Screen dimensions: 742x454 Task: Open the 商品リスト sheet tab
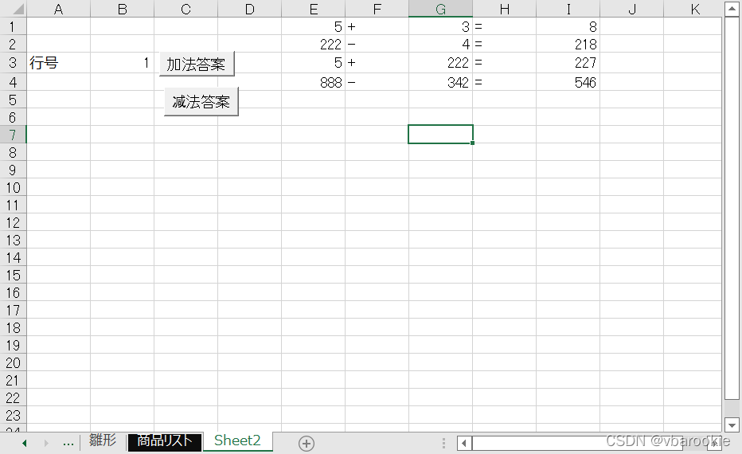(x=165, y=441)
